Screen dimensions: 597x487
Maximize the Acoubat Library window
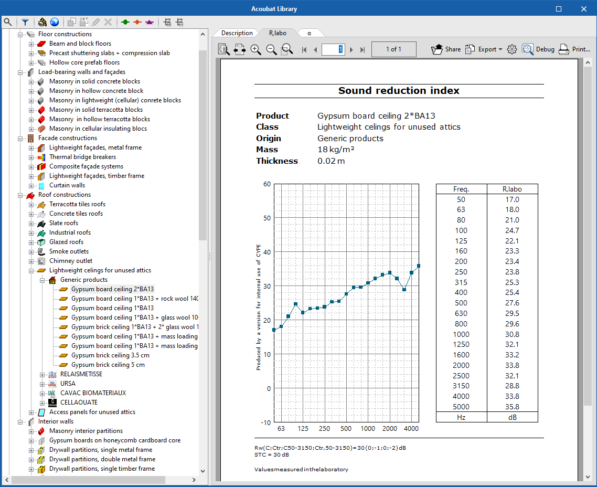pyautogui.click(x=559, y=9)
